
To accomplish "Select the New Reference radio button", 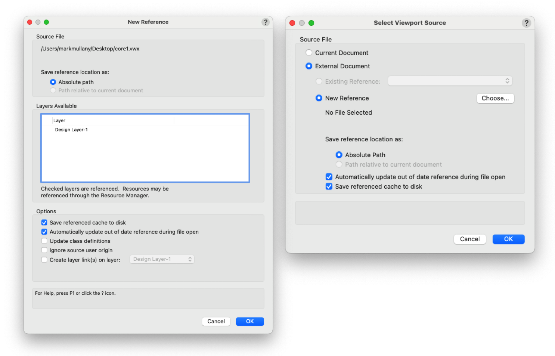I will tap(319, 98).
